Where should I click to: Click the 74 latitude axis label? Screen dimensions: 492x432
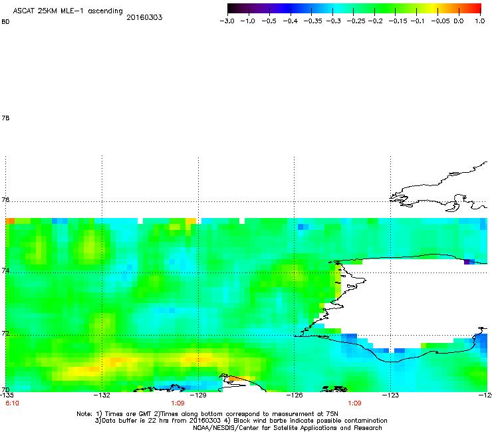5,270
